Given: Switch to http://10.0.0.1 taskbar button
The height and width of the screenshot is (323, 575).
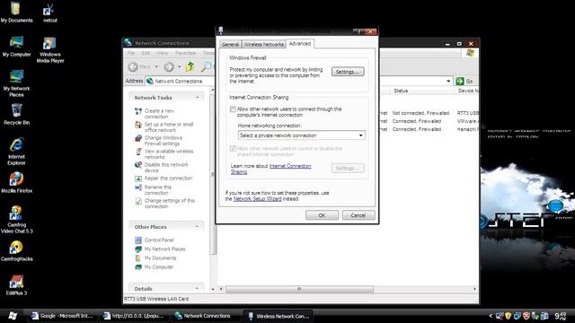Looking at the screenshot, I should (x=134, y=316).
